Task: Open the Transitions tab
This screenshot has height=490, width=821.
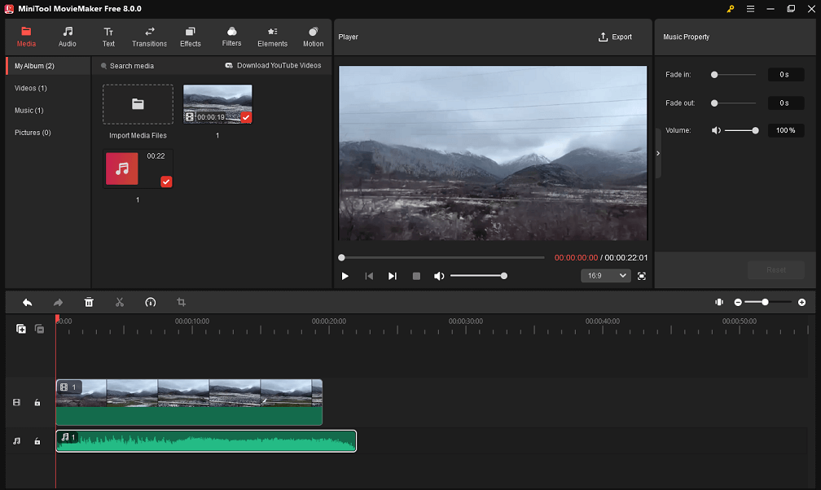Action: [149, 37]
